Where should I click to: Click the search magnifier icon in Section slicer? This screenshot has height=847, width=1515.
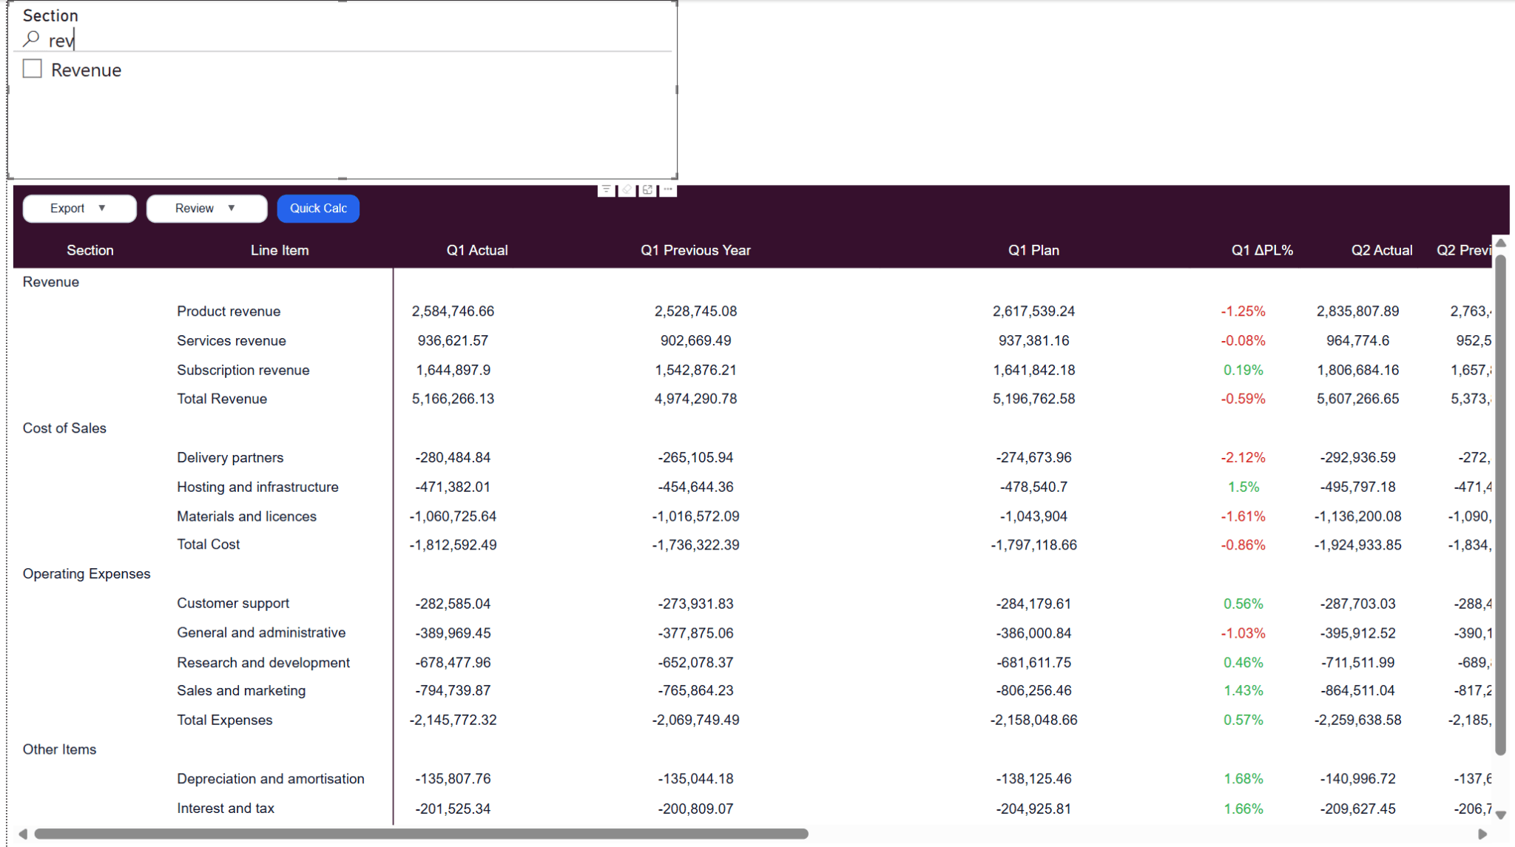(x=31, y=38)
